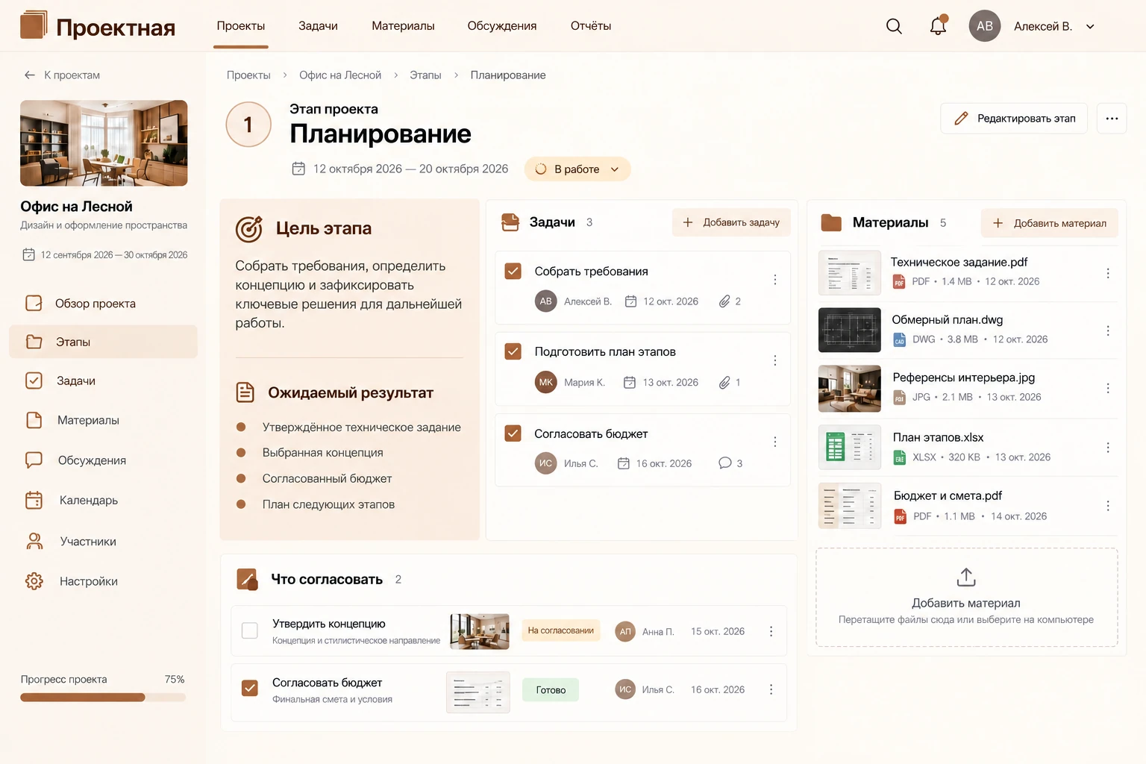Click attachment icon on Собрать требования task
Image resolution: width=1146 pixels, height=764 pixels.
[724, 301]
